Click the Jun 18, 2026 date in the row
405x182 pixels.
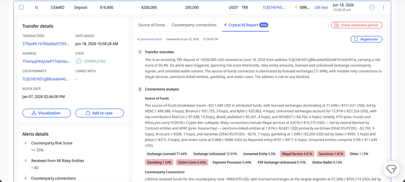(343, 5)
